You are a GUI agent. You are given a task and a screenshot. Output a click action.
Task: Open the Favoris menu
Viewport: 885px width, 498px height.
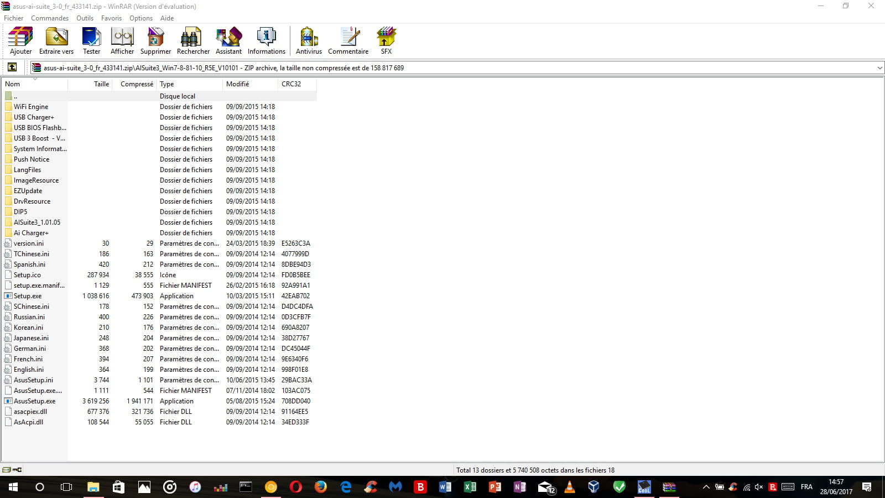click(x=111, y=18)
